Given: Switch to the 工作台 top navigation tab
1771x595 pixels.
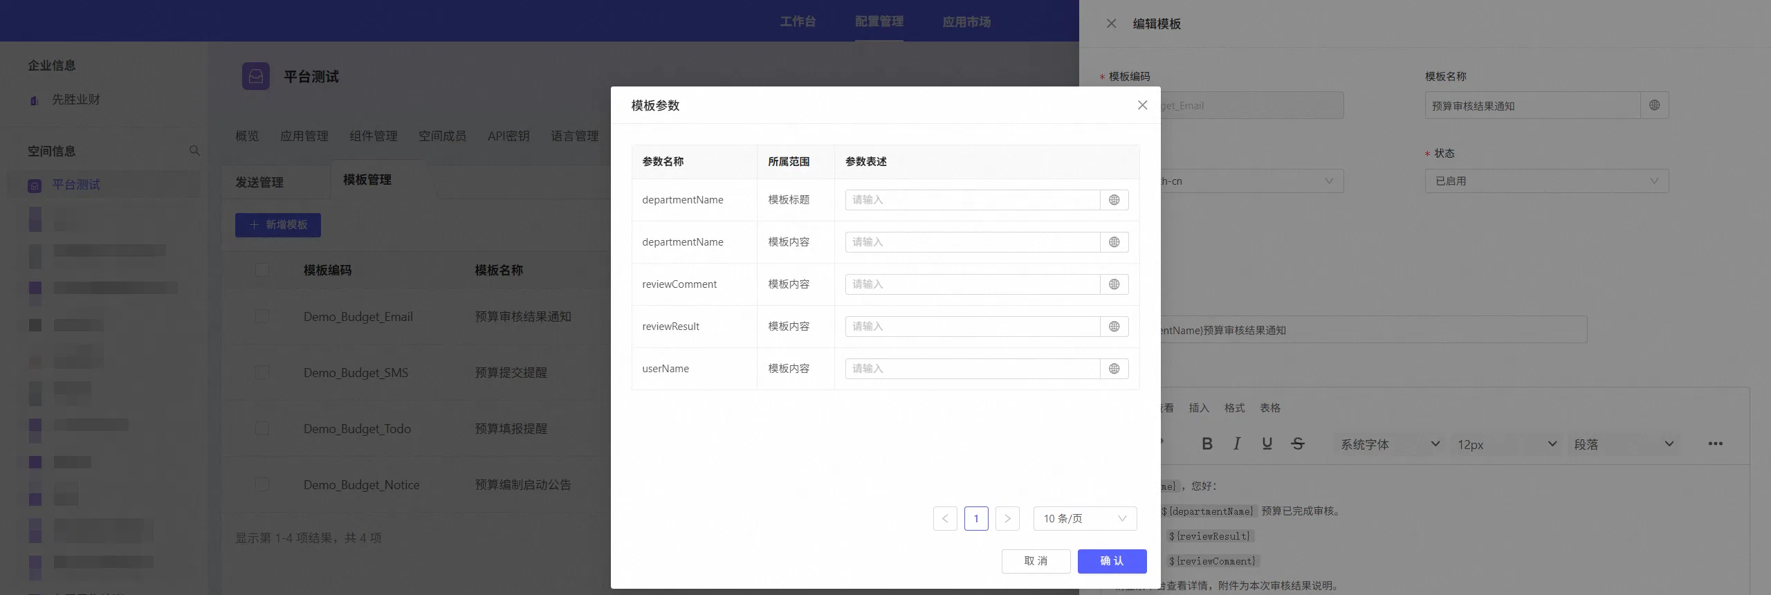Looking at the screenshot, I should (x=798, y=21).
